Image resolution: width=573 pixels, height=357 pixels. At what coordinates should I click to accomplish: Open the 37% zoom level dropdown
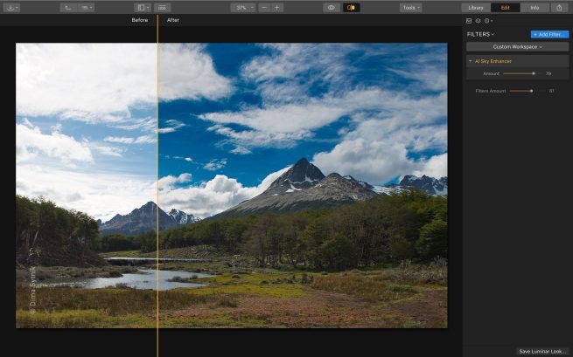[242, 7]
